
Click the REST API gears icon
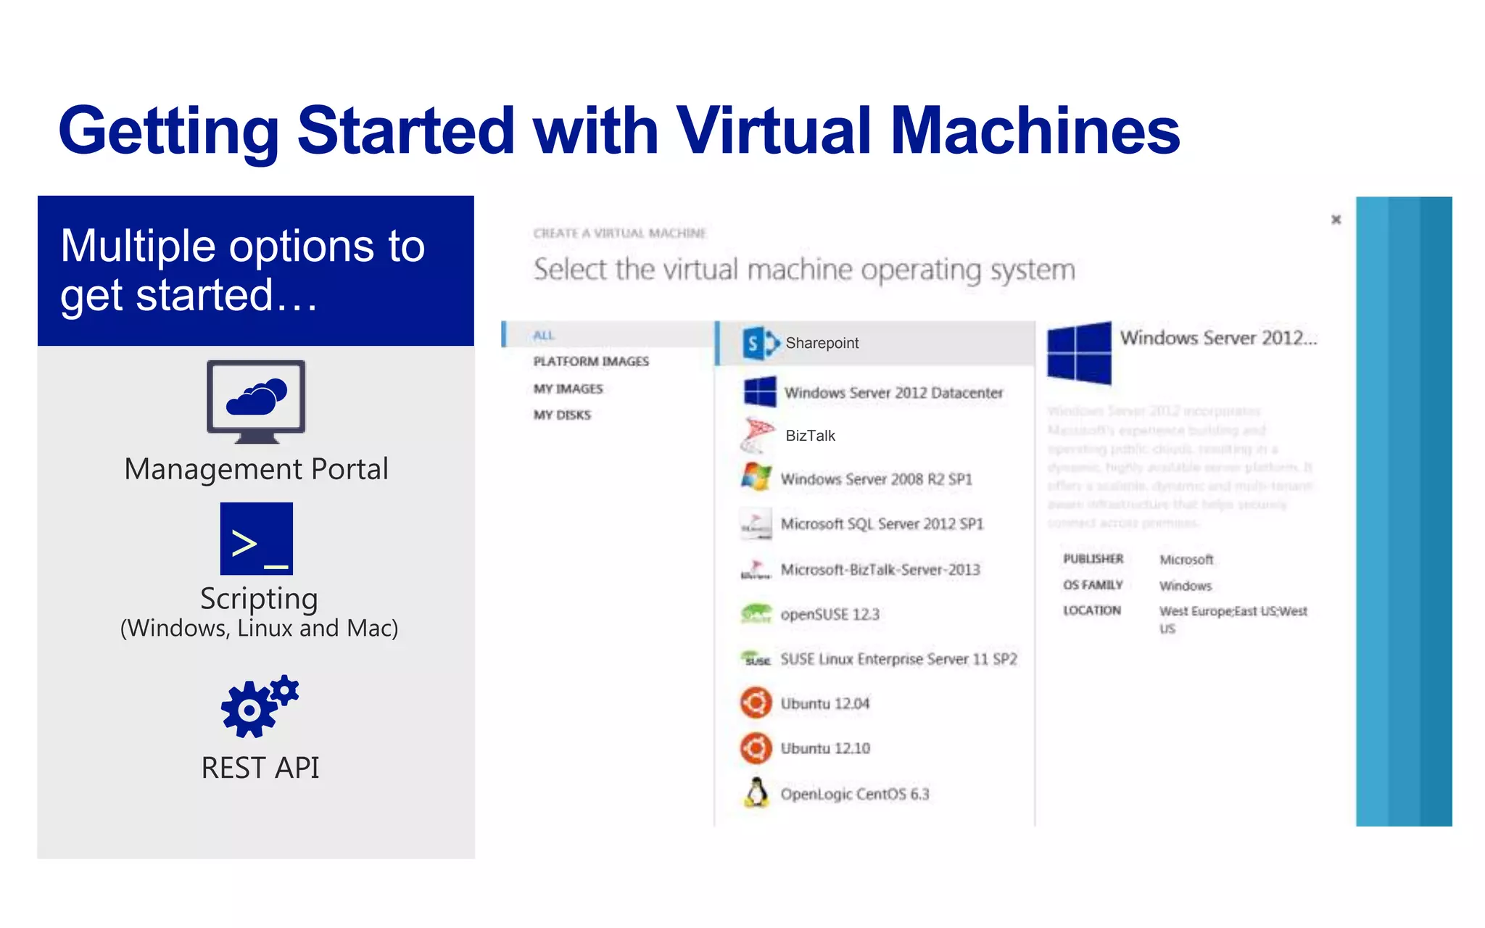pos(259,707)
